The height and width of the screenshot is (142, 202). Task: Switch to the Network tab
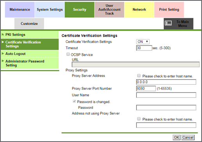coord(139,10)
